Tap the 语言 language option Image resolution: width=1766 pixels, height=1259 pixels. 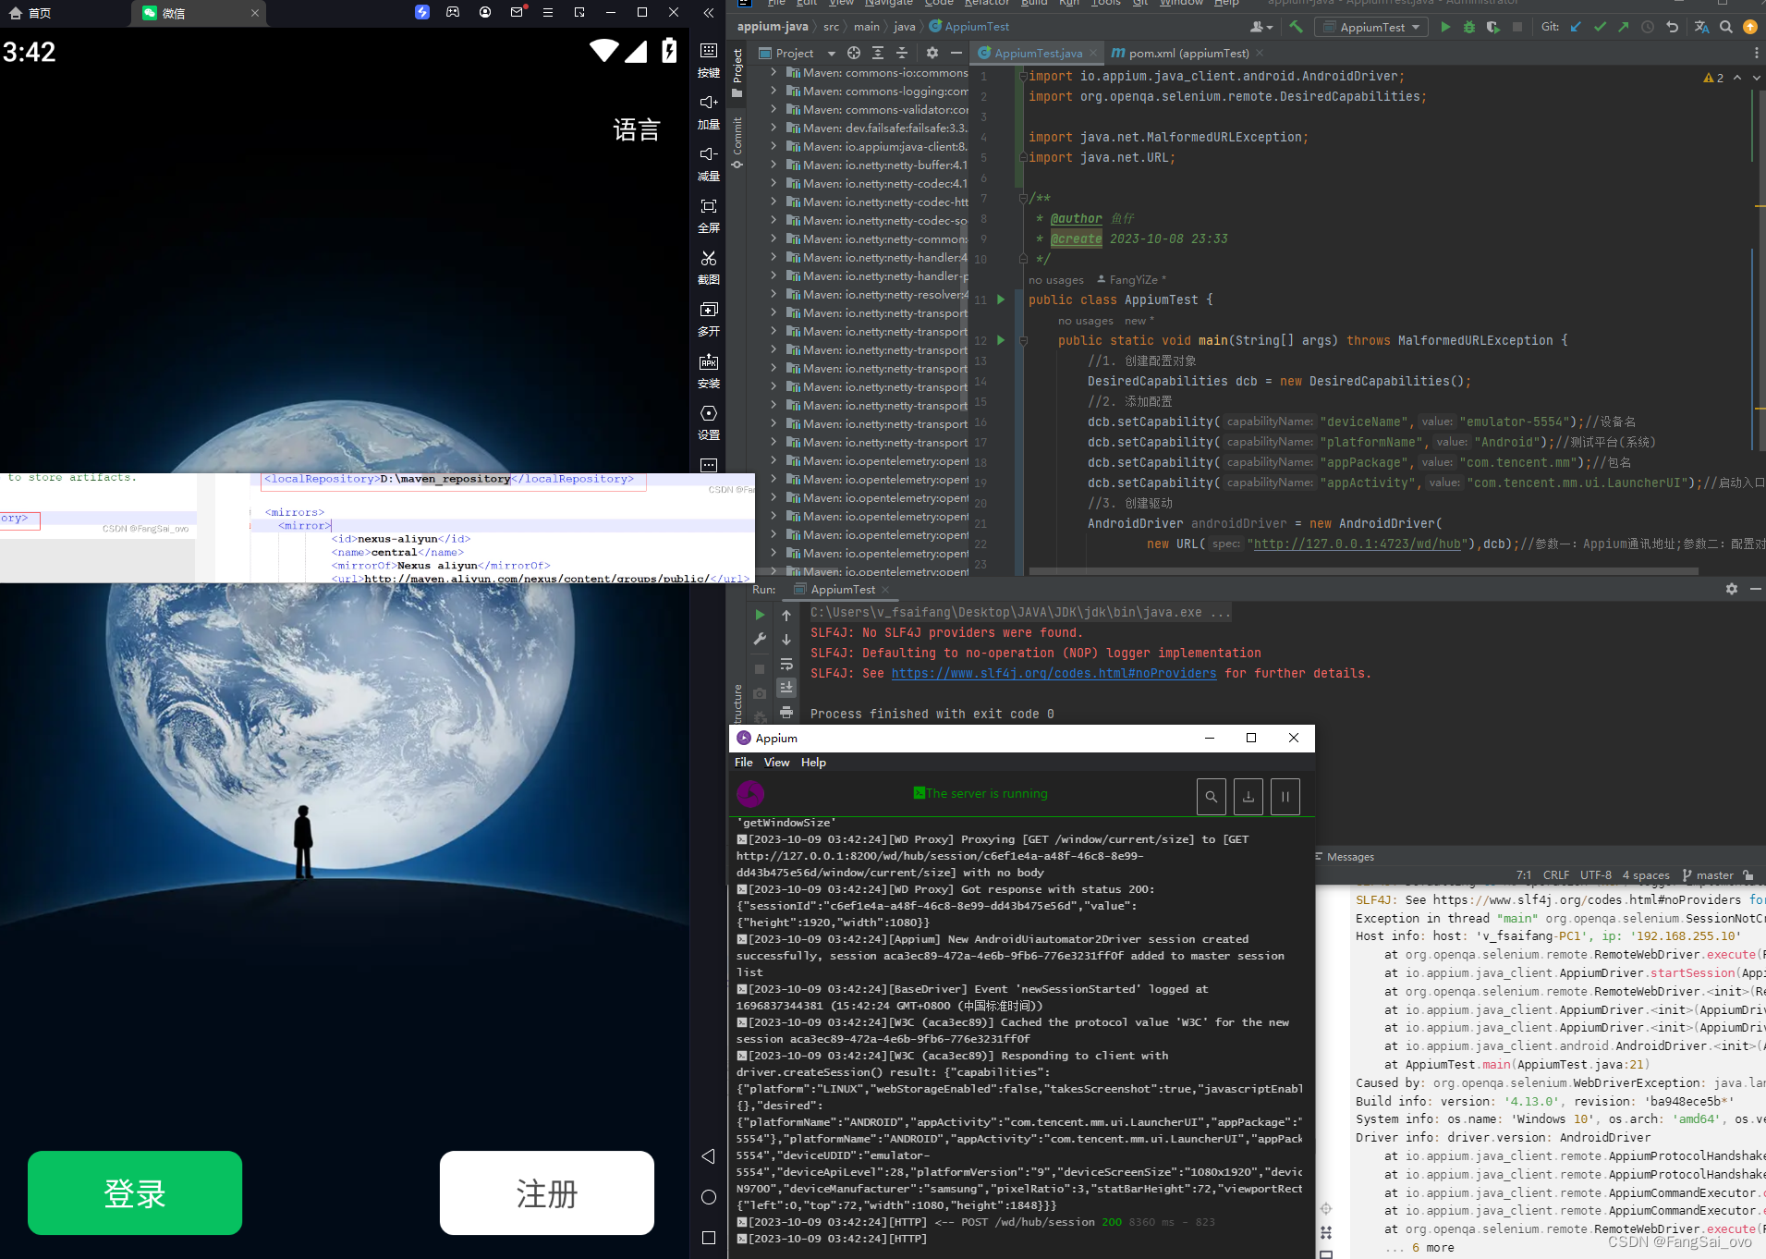tap(637, 130)
